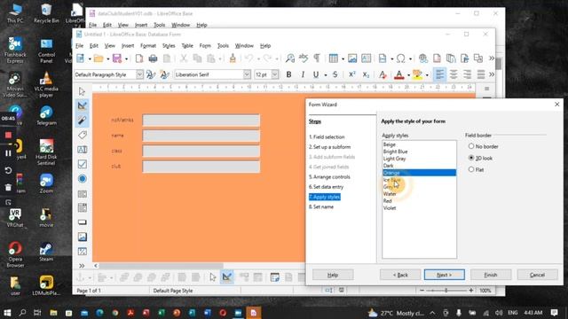Go to step 1 Field selection

[327, 137]
